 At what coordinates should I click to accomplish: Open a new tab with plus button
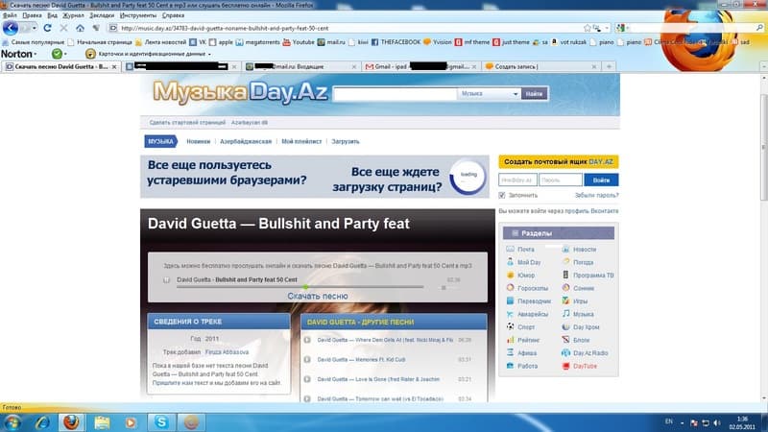point(609,66)
